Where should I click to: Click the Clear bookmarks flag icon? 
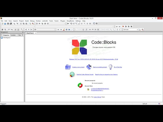pyautogui.click(x=131, y=26)
